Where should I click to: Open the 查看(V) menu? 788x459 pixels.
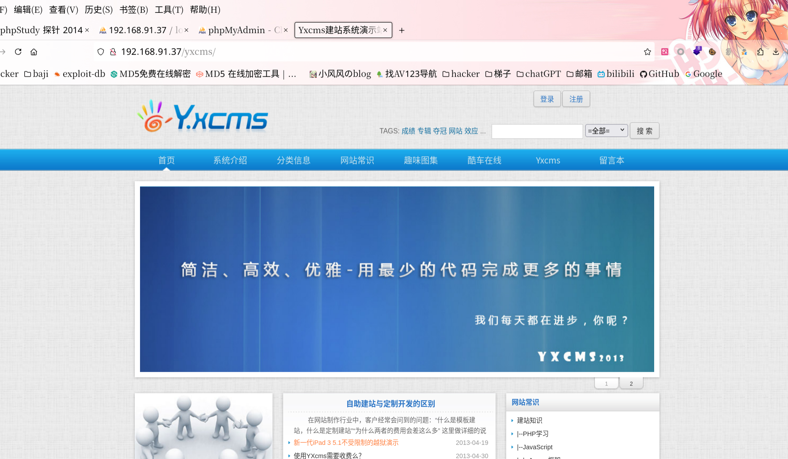click(64, 10)
